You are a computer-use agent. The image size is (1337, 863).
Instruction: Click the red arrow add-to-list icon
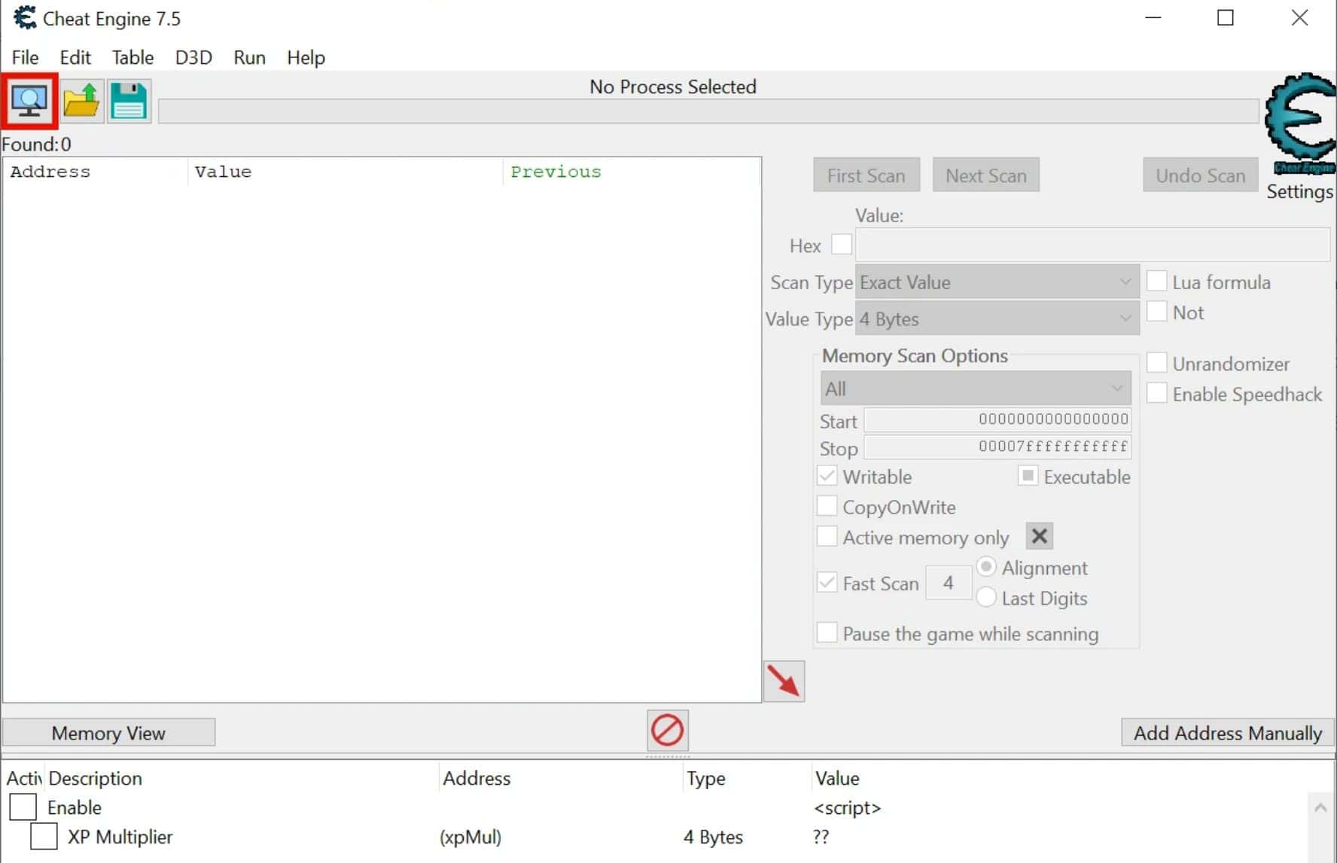784,682
